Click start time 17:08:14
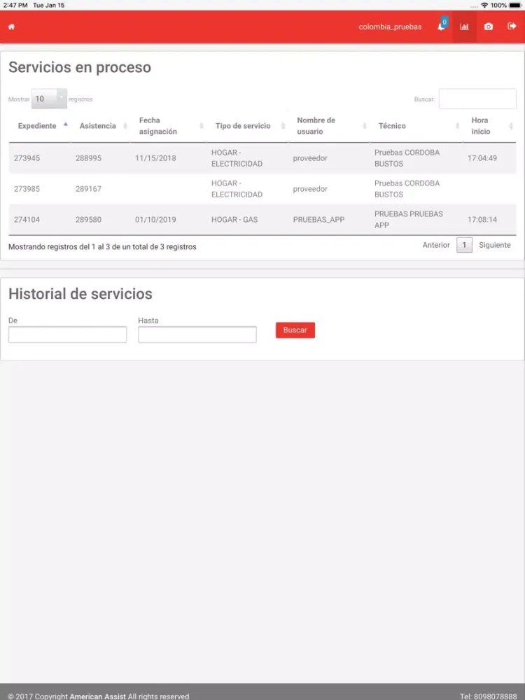This screenshot has width=525, height=700. point(482,220)
